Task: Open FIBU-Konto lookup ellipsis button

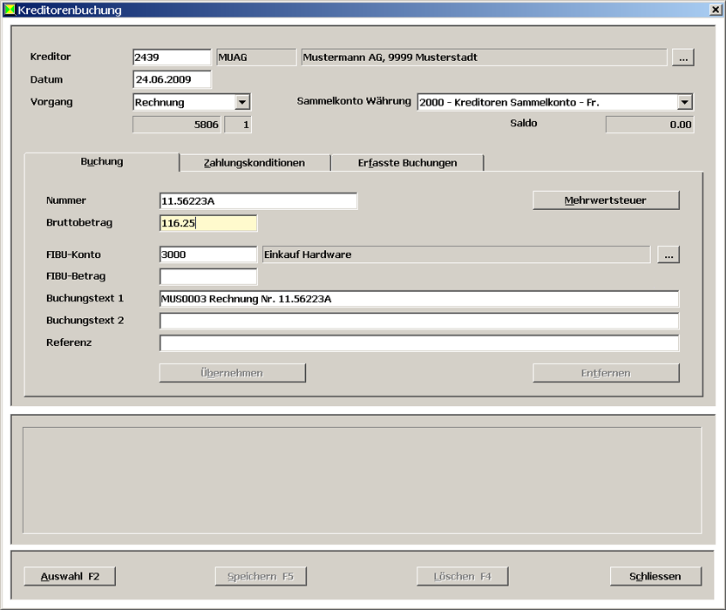Action: [x=668, y=254]
